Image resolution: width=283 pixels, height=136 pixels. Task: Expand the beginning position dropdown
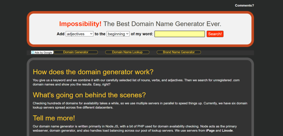118,34
